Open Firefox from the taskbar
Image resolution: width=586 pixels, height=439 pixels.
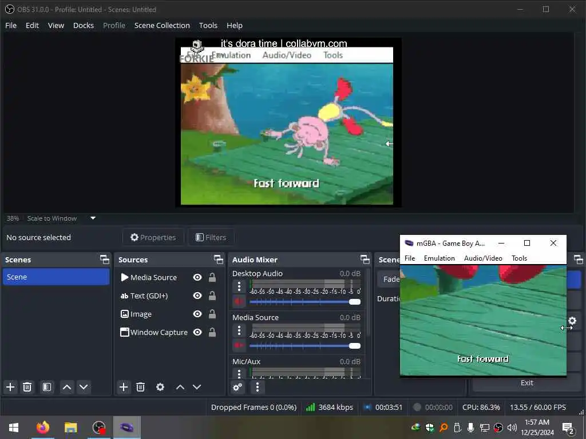point(42,428)
